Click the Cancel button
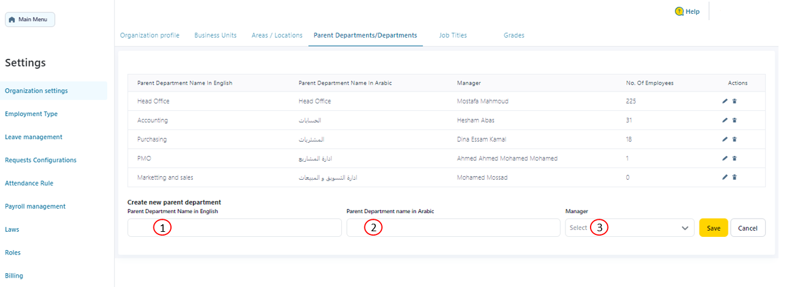 (x=747, y=228)
